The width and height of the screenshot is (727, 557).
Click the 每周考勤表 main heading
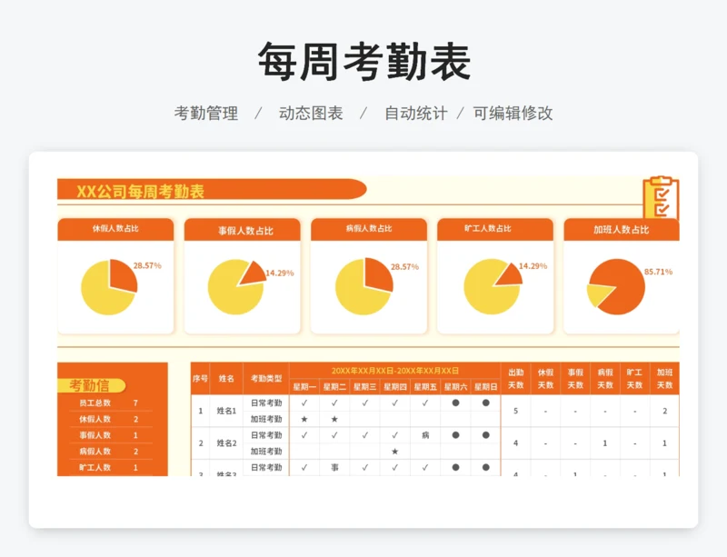[364, 62]
